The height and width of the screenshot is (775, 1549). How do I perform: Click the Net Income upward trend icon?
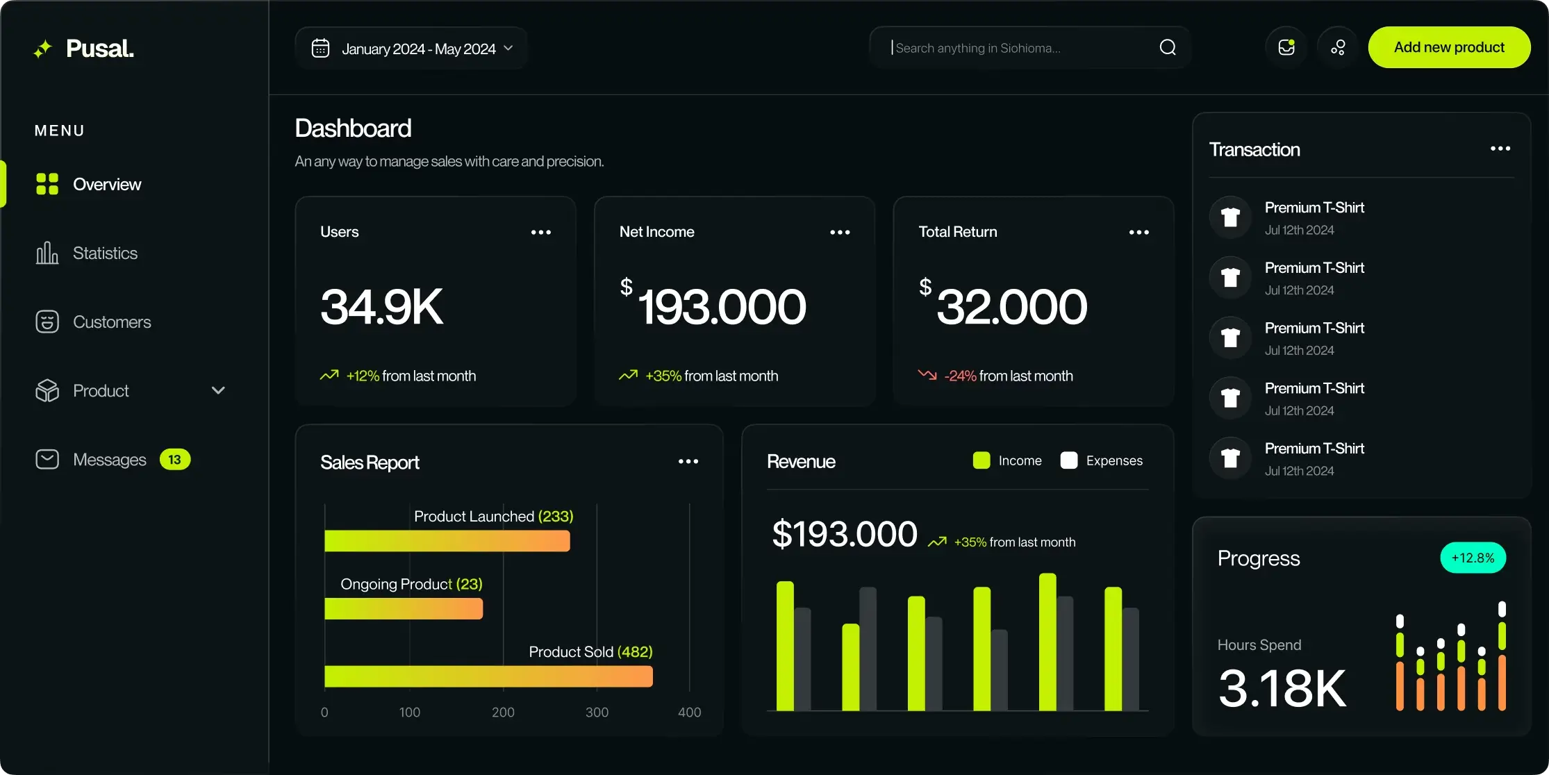coord(628,375)
